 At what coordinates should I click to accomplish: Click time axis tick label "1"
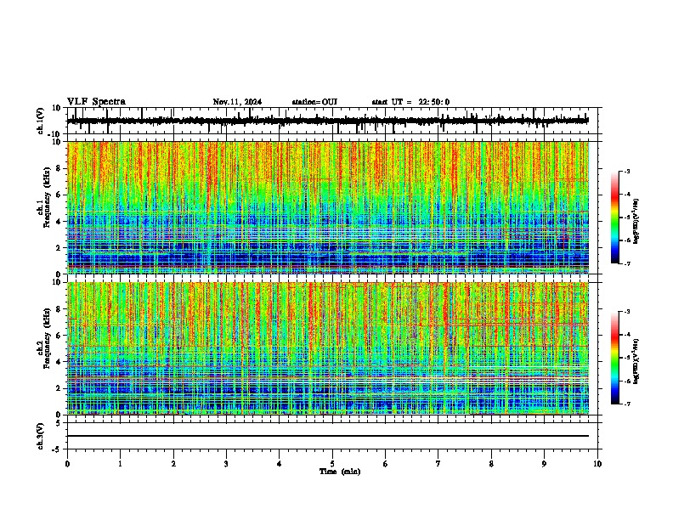coord(120,464)
